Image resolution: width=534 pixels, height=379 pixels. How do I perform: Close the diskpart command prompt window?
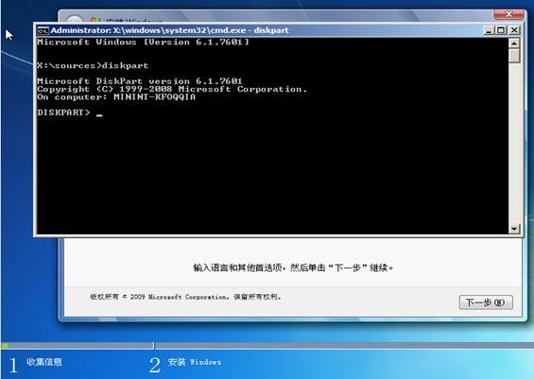click(x=514, y=30)
